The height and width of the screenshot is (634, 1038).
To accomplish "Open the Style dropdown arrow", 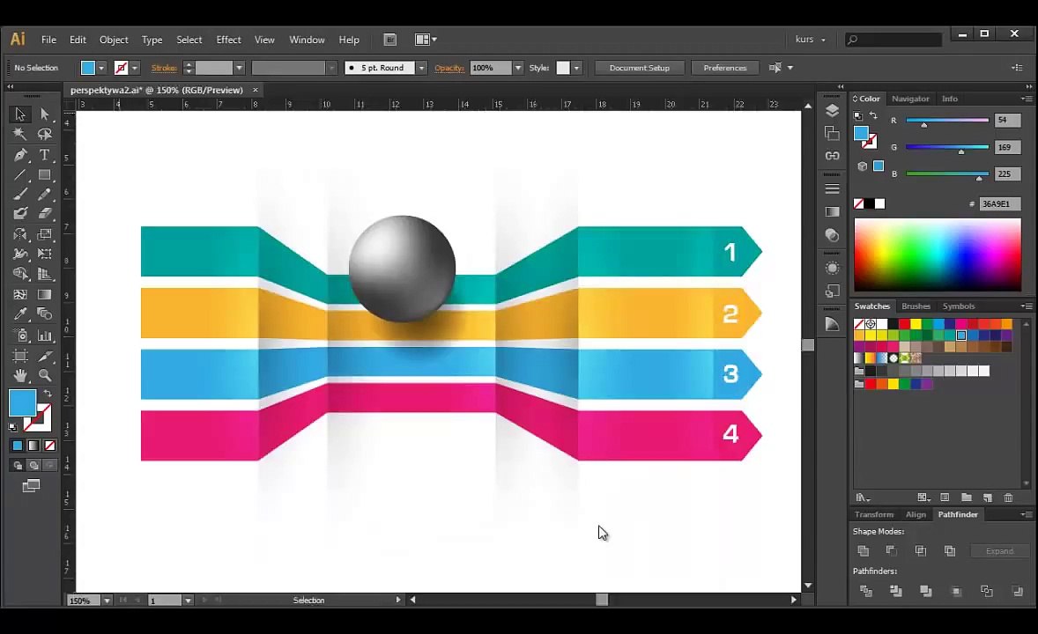I will pyautogui.click(x=576, y=68).
